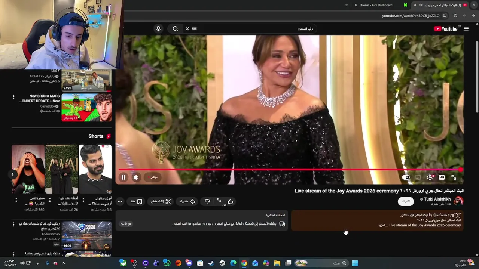Open the three-dots more actions menu
The height and width of the screenshot is (269, 479).
[x=120, y=201]
